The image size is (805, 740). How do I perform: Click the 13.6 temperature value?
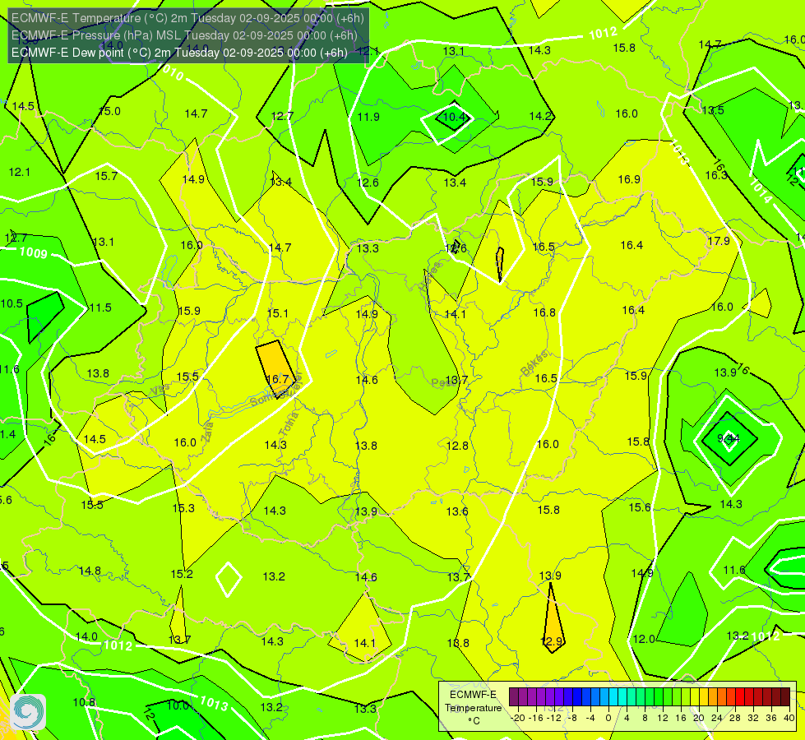coord(457,511)
